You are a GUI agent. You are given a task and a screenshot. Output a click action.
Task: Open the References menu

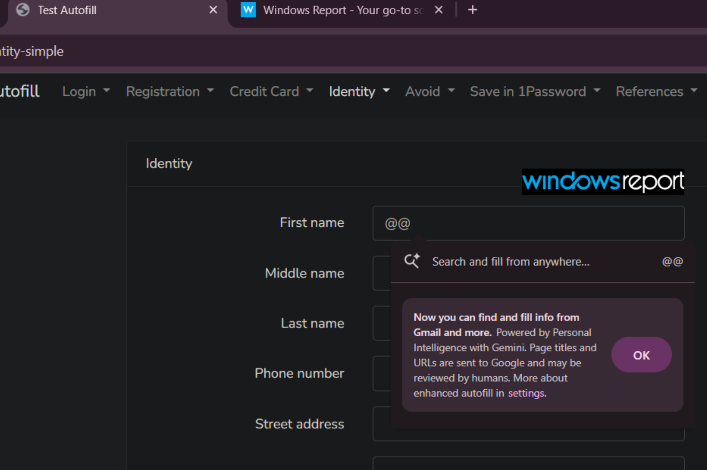coord(657,92)
